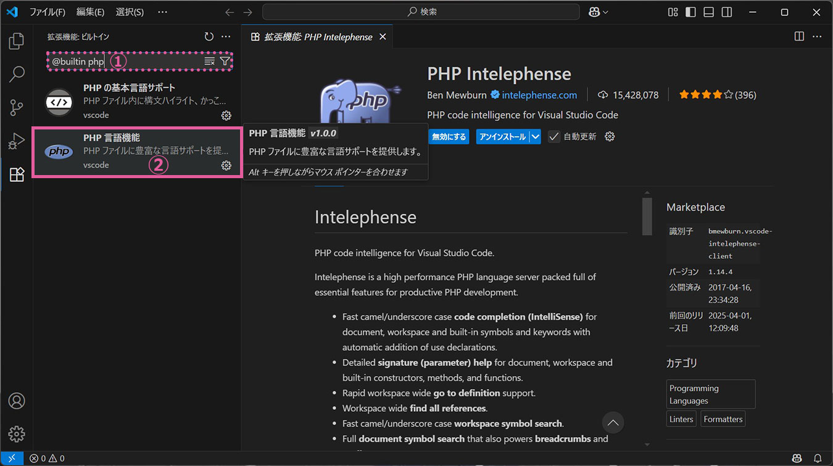833x466 pixels.
Task: Open the extensions filter menu
Action: (x=225, y=62)
